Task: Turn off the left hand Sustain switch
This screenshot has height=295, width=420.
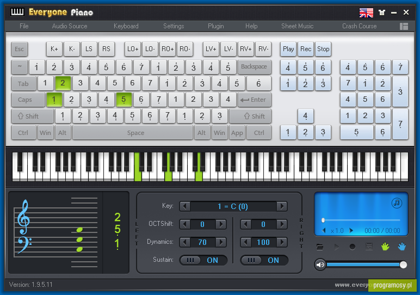Action: click(x=203, y=260)
